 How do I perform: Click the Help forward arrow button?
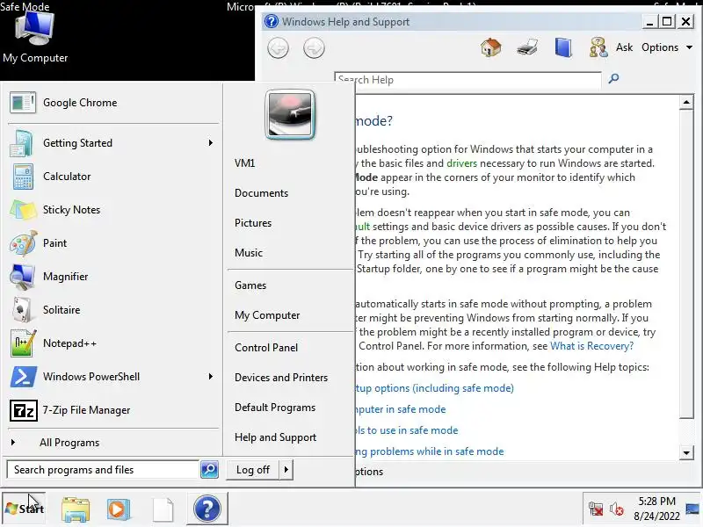click(x=314, y=48)
